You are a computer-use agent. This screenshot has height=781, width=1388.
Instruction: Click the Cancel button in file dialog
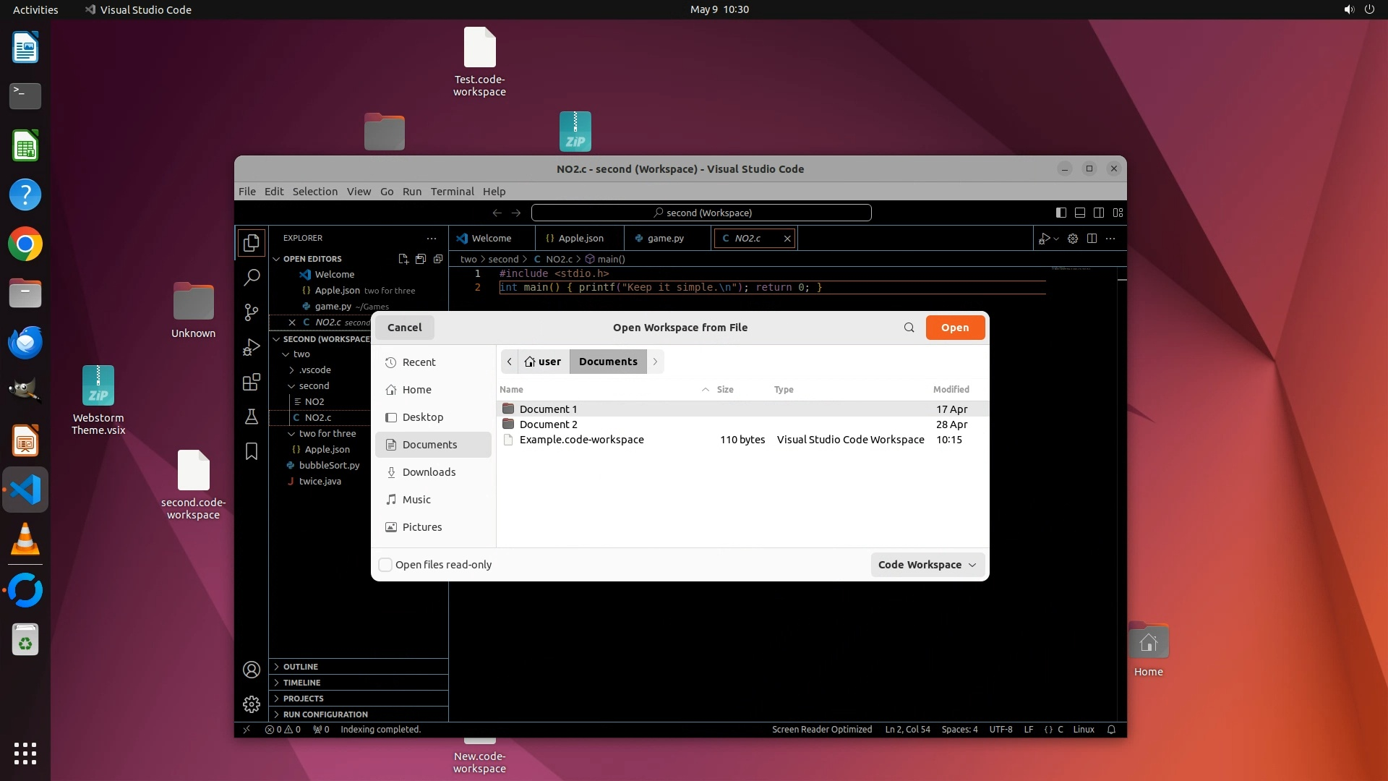pyautogui.click(x=404, y=328)
